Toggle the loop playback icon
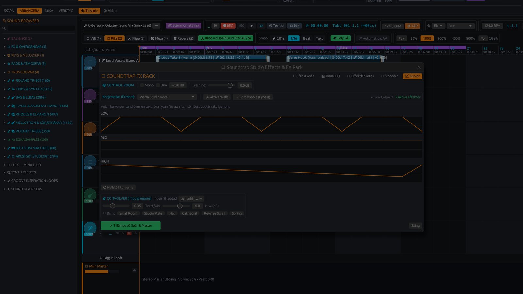 (261, 26)
